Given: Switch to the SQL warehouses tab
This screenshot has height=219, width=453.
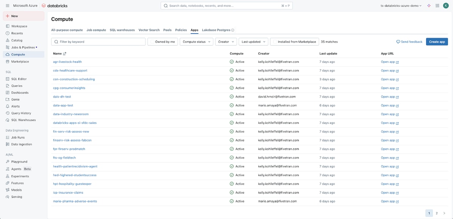Looking at the screenshot, I should coord(122,30).
